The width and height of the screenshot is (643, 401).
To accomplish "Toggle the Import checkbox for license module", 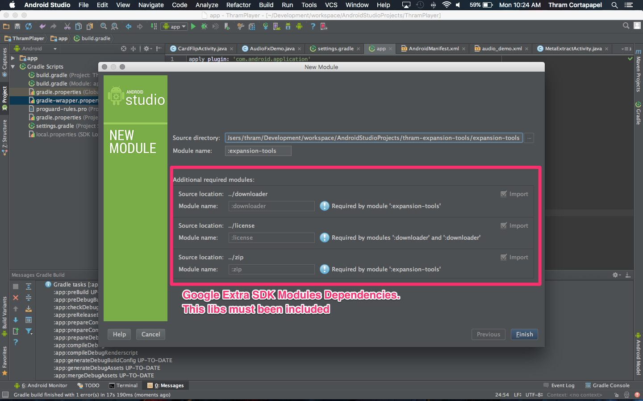I will point(504,225).
